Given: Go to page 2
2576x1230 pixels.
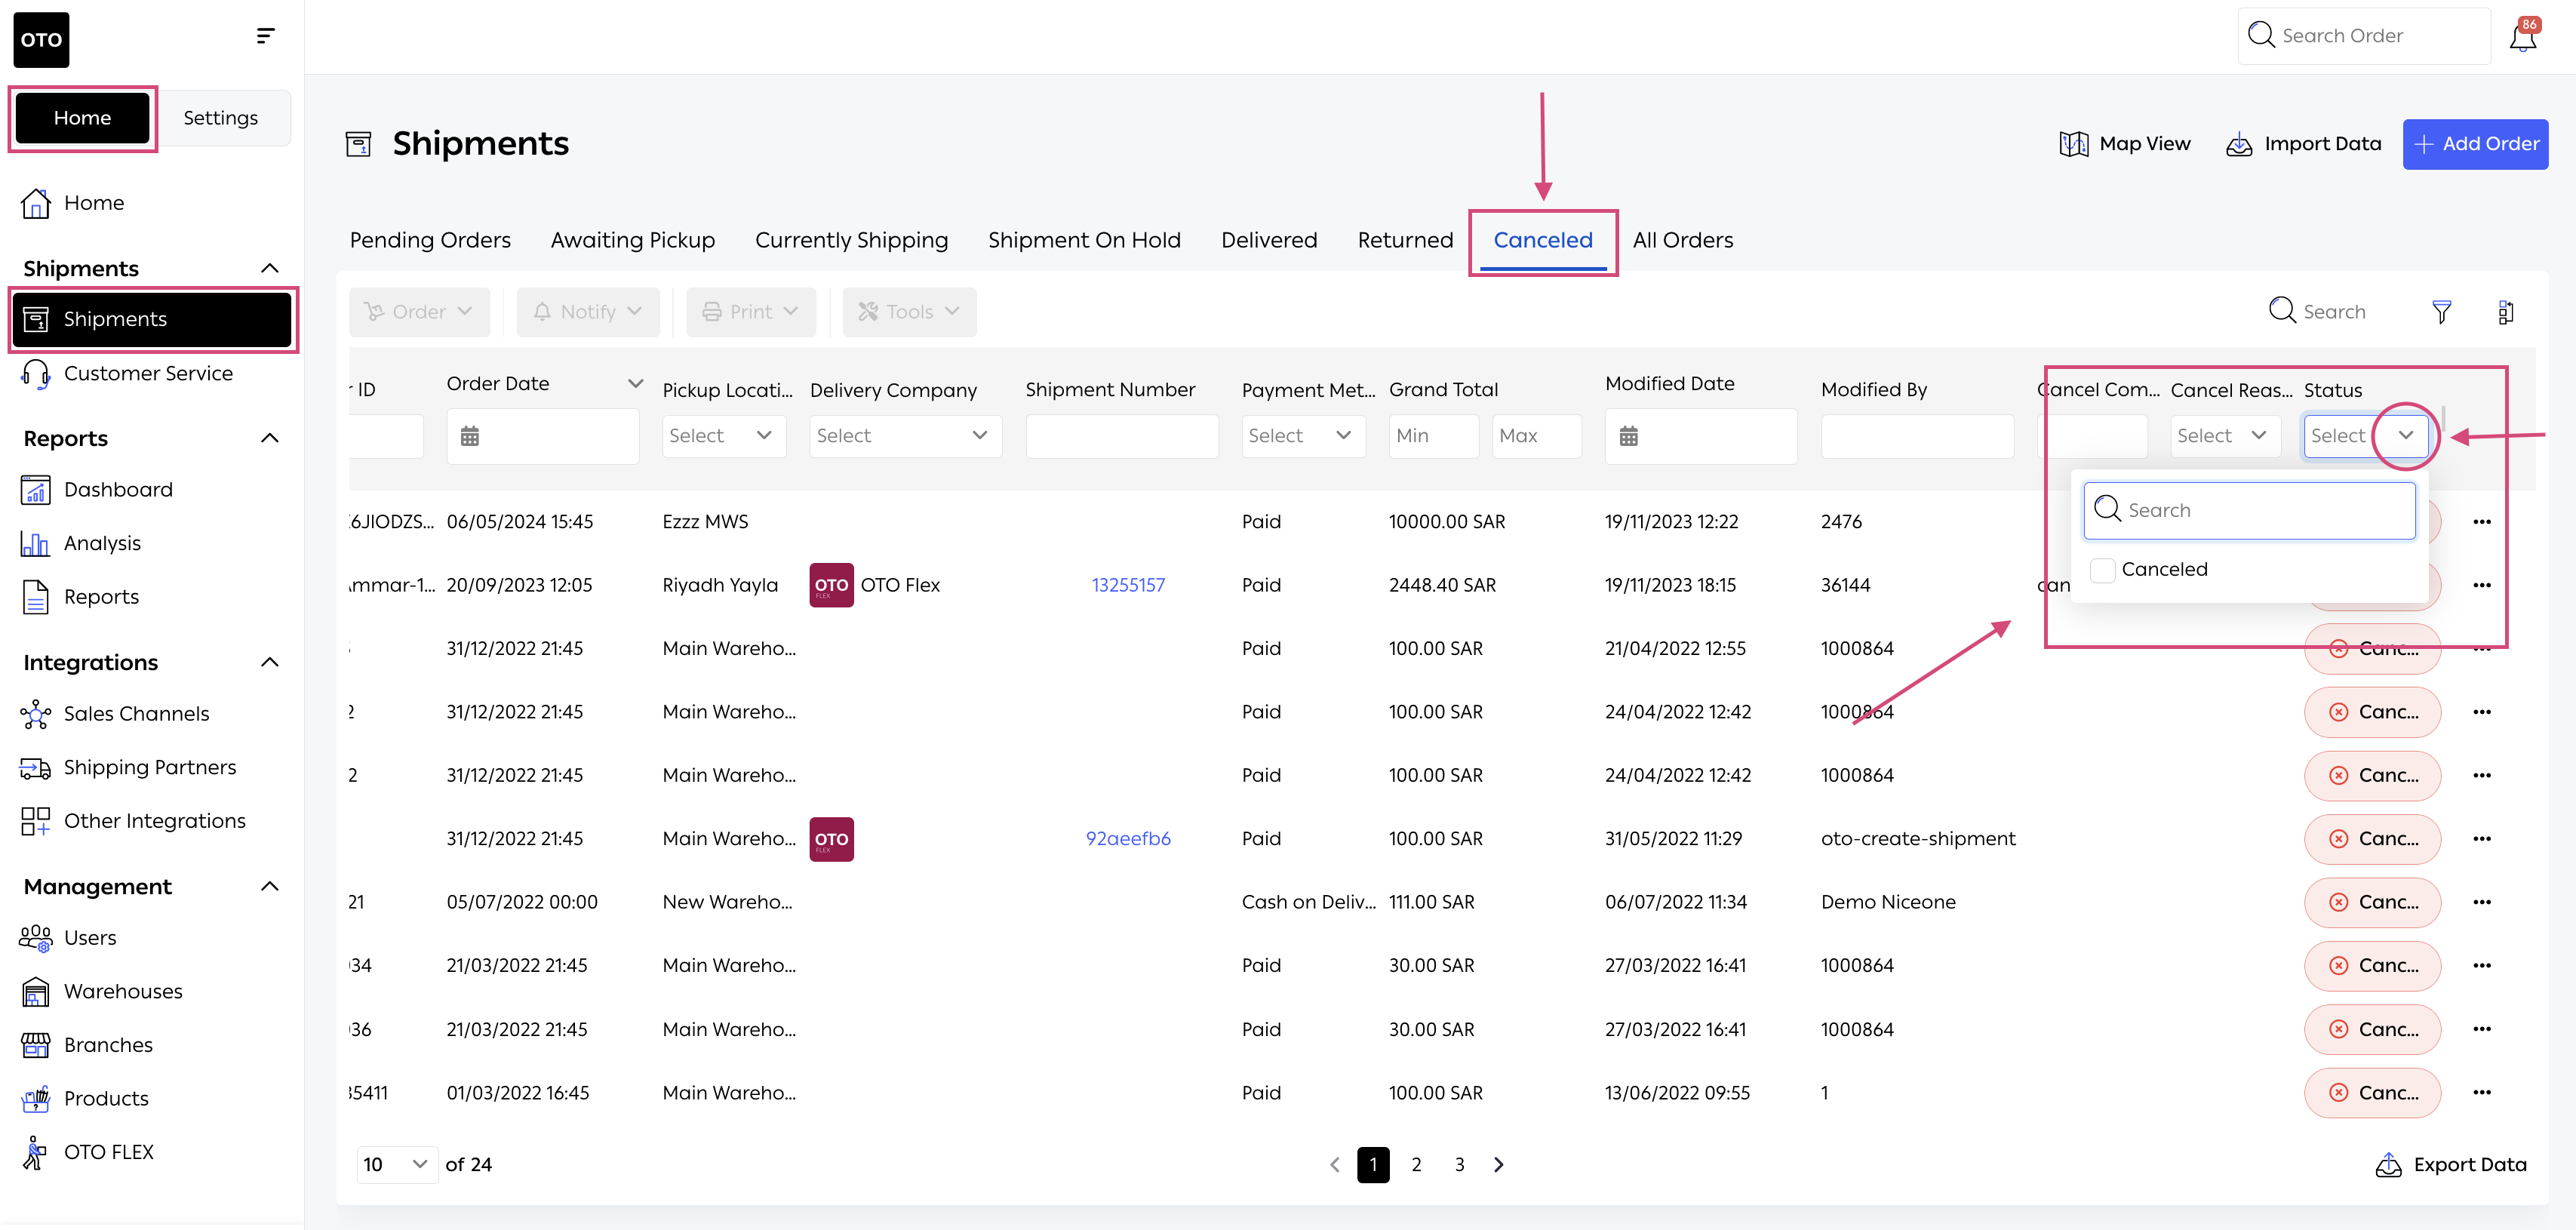Looking at the screenshot, I should click(x=1416, y=1164).
